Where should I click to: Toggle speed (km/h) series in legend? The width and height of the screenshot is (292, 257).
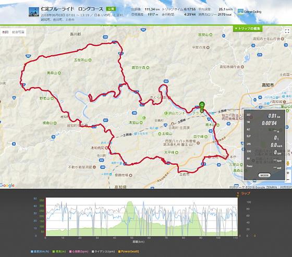pos(40,251)
